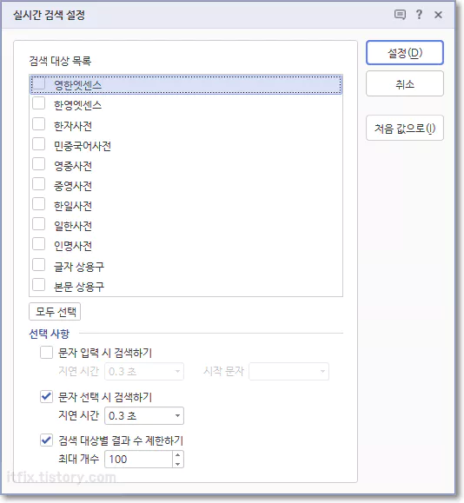Click the 검색 대상 목록 label
Screen dimensions: 464x503
[x=60, y=61]
